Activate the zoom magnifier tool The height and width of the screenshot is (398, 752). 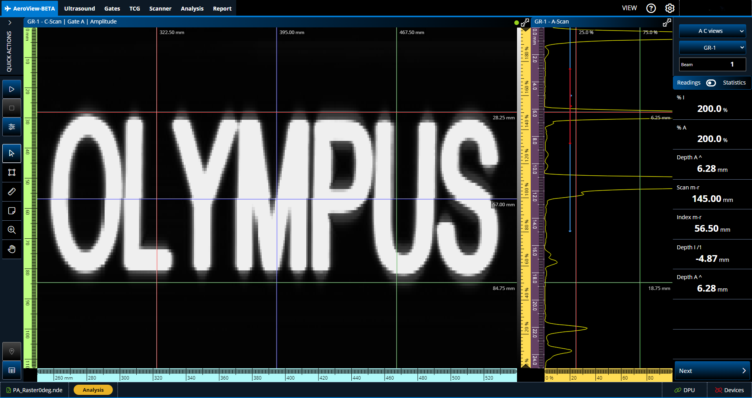(11, 230)
